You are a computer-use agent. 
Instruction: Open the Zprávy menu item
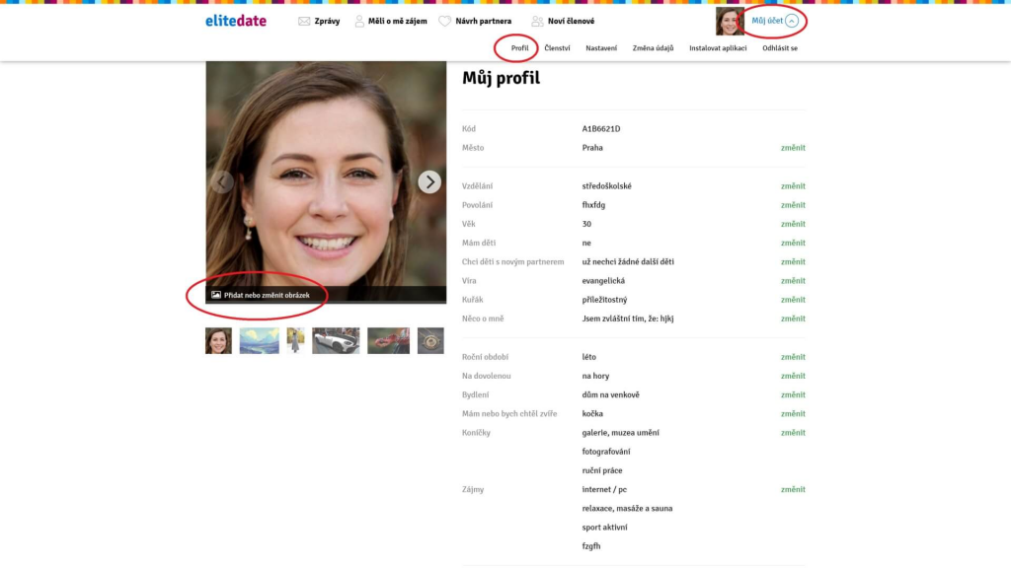(327, 22)
